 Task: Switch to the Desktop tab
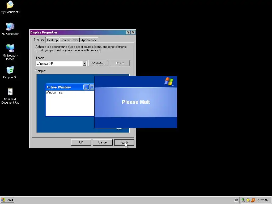click(52, 40)
